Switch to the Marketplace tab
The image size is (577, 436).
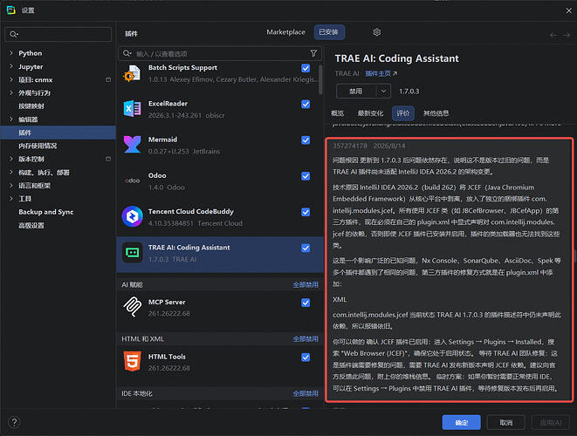[285, 32]
